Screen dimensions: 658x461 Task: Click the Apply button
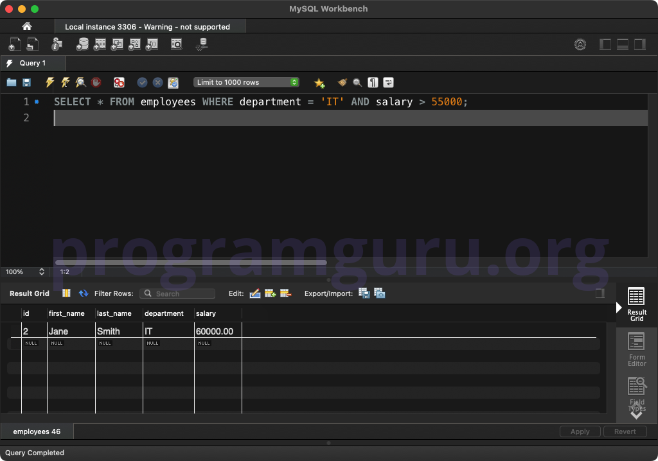click(580, 431)
